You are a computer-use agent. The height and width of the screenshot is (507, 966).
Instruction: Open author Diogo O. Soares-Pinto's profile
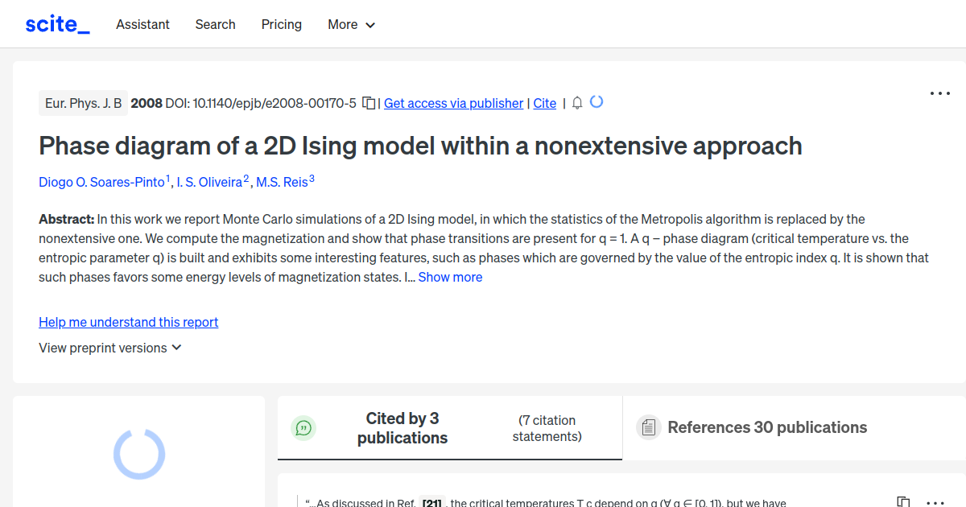point(101,182)
